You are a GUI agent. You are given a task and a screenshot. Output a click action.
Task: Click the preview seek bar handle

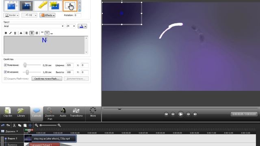click(x=119, y=109)
